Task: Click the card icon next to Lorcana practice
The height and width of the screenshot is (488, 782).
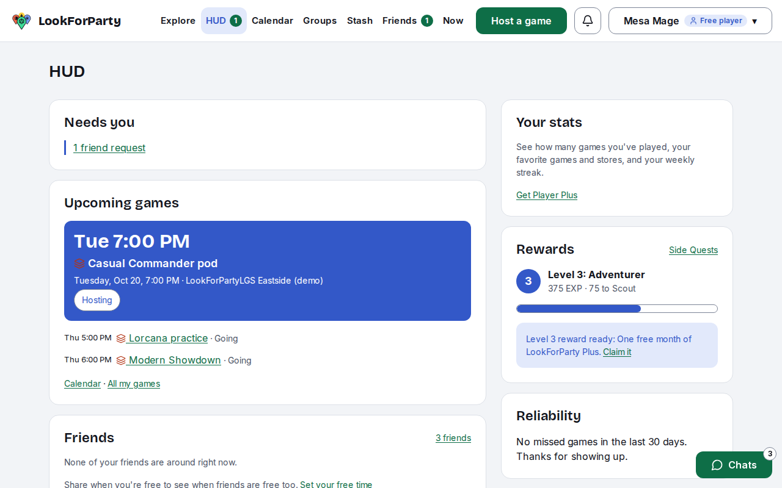Action: [x=121, y=339]
